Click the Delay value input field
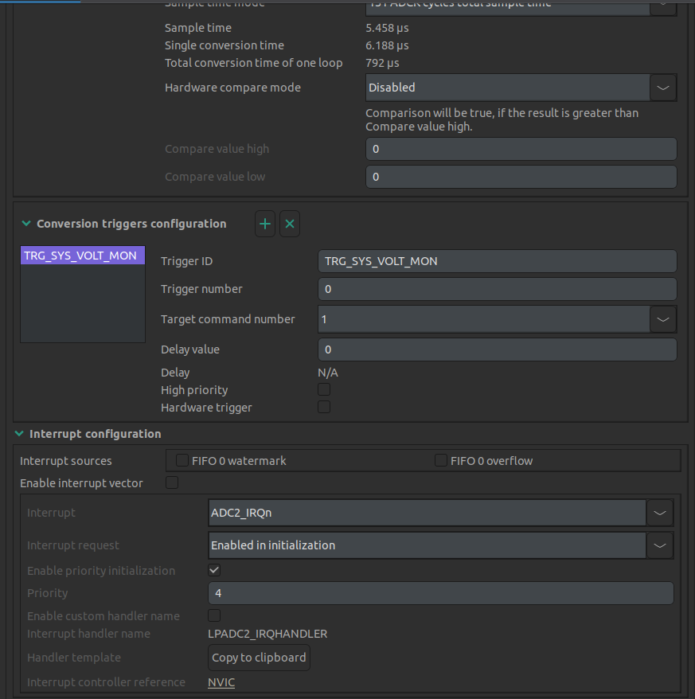695x699 pixels. click(497, 349)
